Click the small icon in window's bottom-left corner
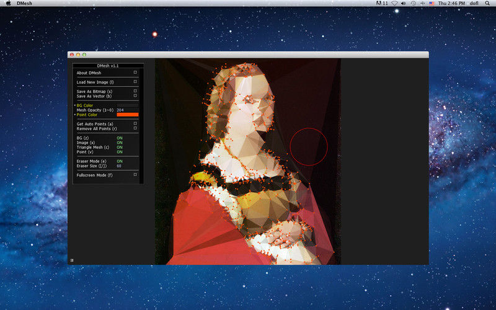 [72, 260]
